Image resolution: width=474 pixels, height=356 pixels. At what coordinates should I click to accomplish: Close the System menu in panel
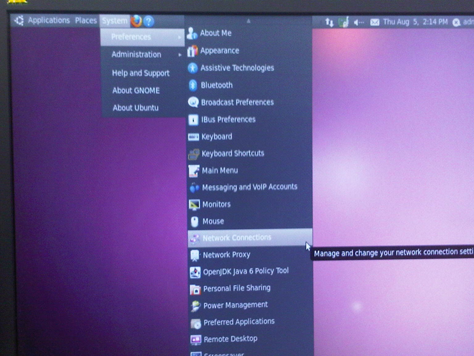click(115, 21)
